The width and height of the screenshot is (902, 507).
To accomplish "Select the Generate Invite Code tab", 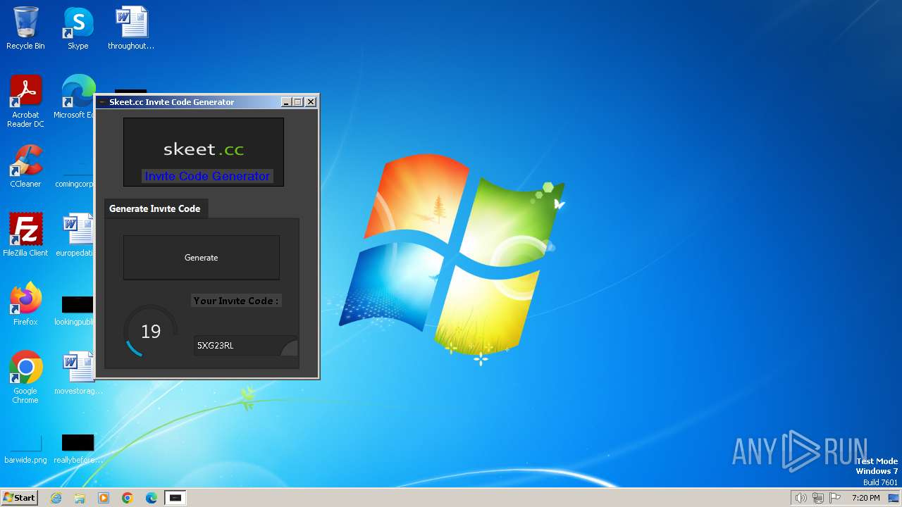I will point(155,208).
